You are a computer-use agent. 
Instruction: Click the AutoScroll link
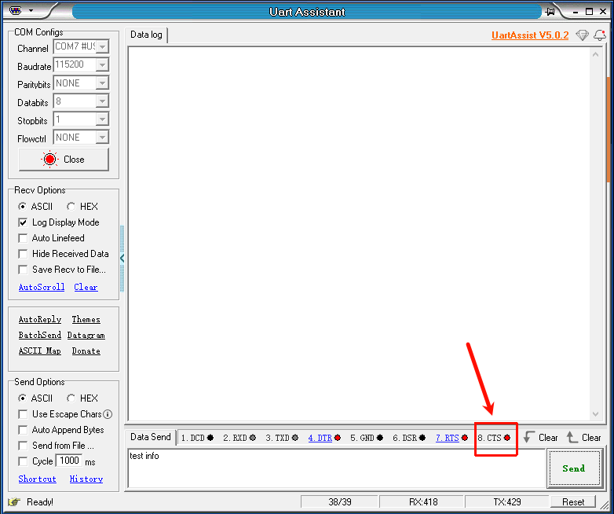(42, 287)
